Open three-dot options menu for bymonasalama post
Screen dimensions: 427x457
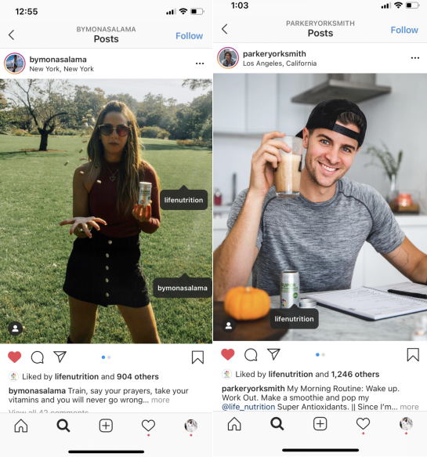point(200,63)
